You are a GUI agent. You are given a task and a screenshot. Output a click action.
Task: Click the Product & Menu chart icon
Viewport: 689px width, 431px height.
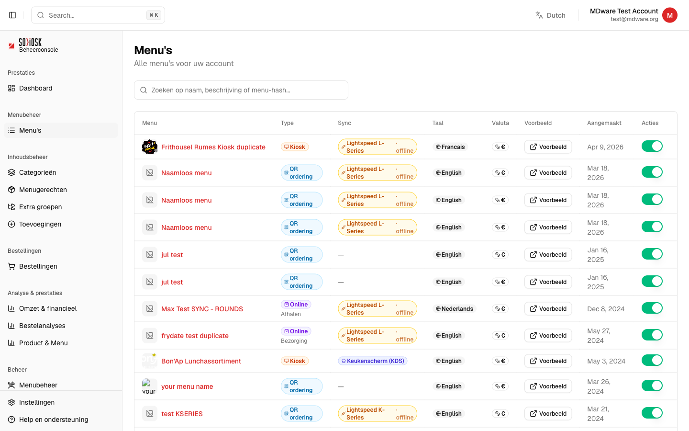[x=11, y=343]
